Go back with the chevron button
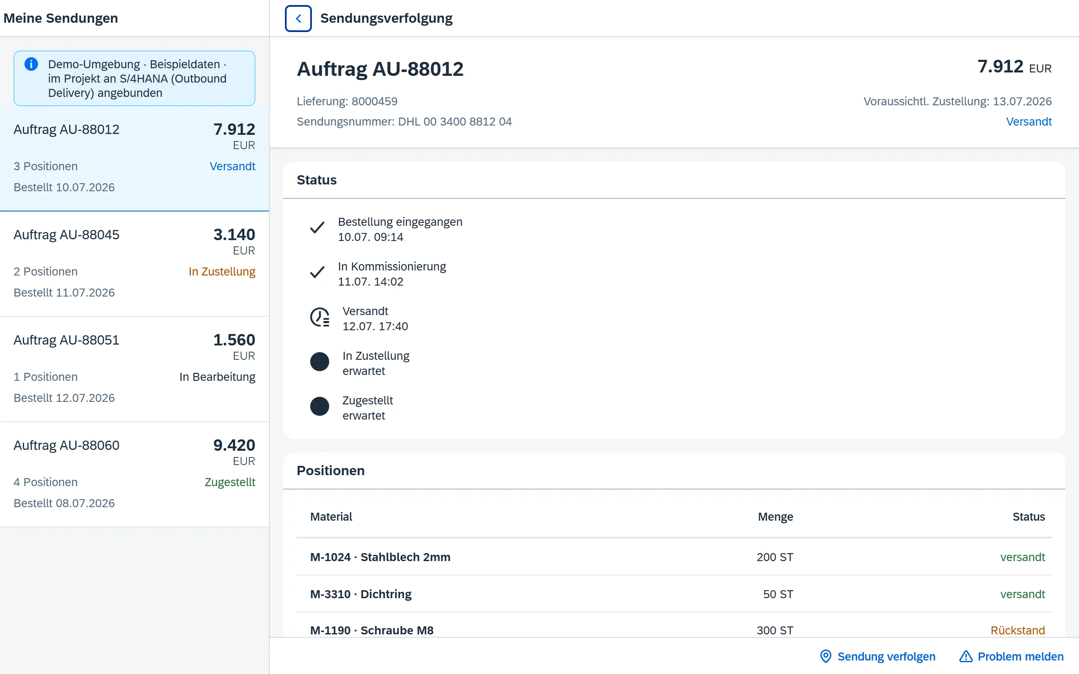The height and width of the screenshot is (674, 1079). [298, 18]
